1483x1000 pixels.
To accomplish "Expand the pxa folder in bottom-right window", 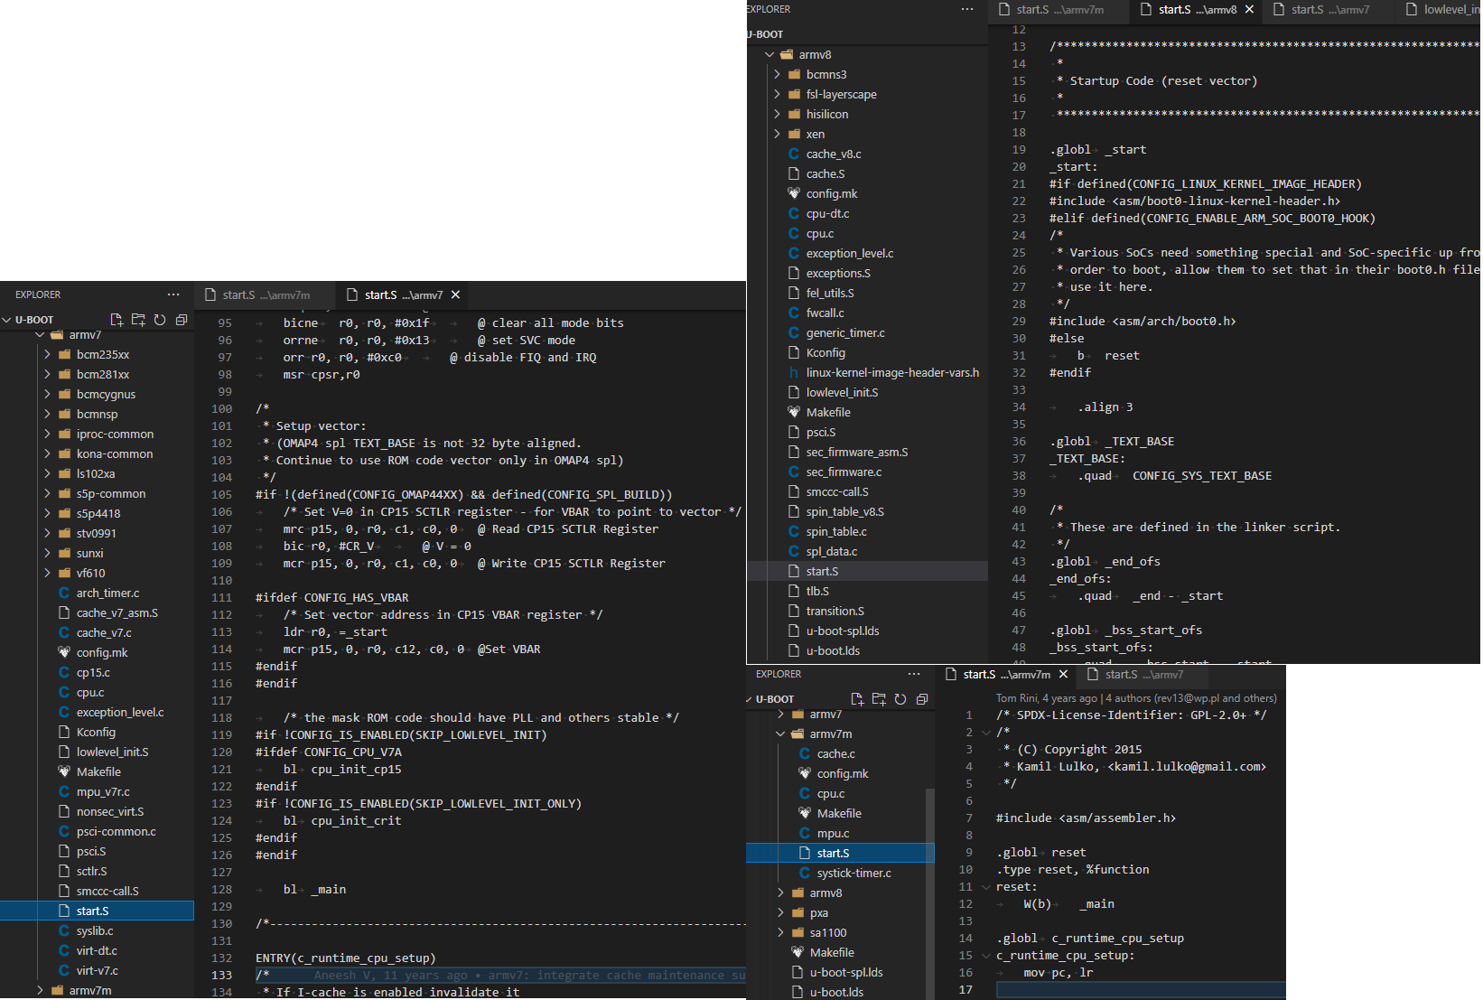I will pos(780,912).
